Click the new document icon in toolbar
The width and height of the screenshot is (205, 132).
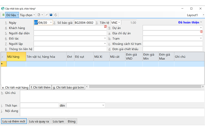pos(39,15)
